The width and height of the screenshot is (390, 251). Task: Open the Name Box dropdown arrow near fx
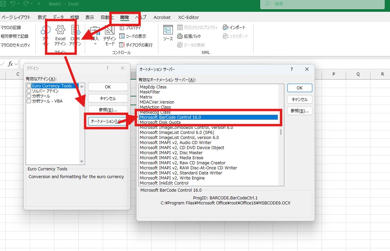(16, 64)
